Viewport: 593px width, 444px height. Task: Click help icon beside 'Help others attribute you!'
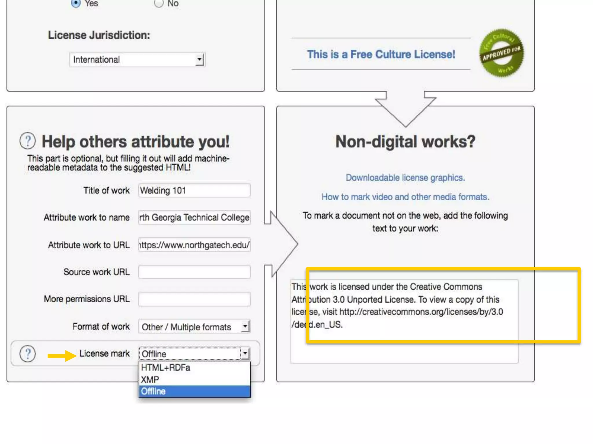pos(28,141)
